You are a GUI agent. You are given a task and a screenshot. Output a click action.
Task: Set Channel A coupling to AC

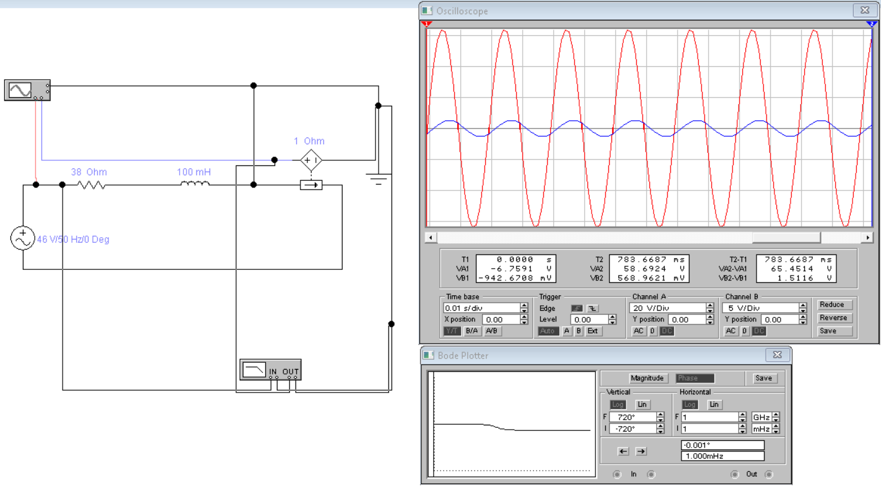click(639, 331)
